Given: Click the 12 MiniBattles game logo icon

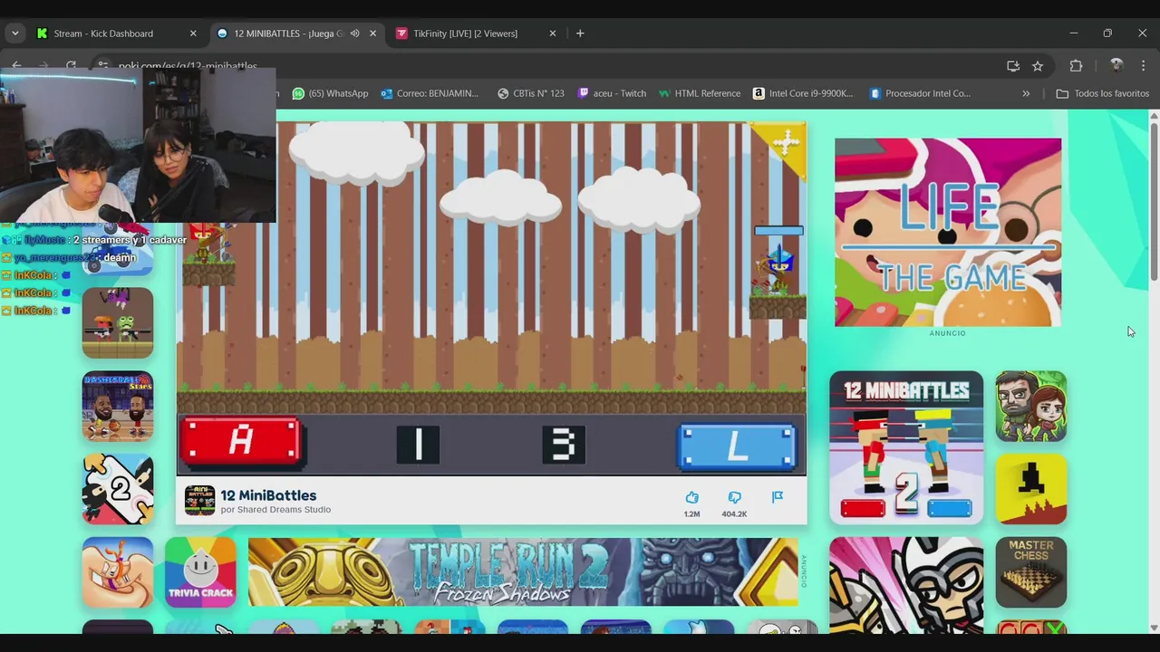Looking at the screenshot, I should pyautogui.click(x=199, y=501).
